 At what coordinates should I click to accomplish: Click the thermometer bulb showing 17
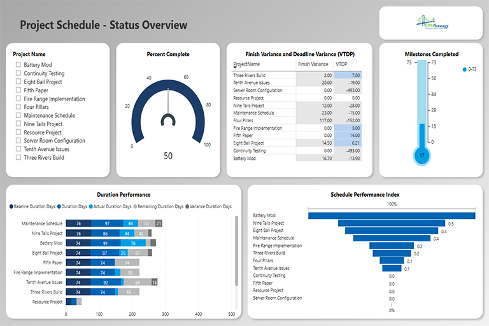[422, 155]
